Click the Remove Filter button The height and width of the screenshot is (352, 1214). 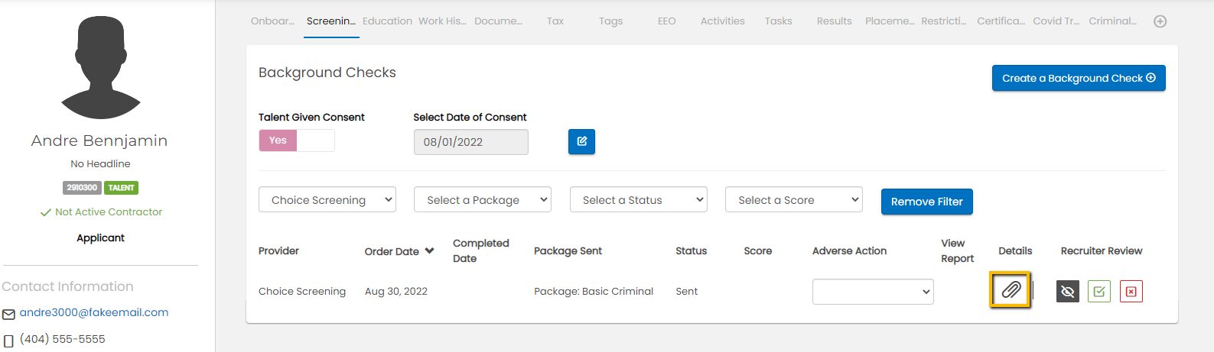point(927,202)
